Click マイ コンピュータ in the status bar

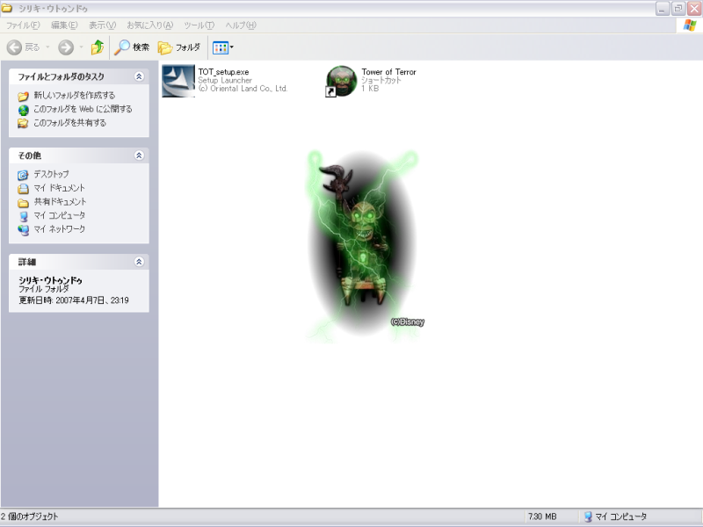pyautogui.click(x=614, y=516)
